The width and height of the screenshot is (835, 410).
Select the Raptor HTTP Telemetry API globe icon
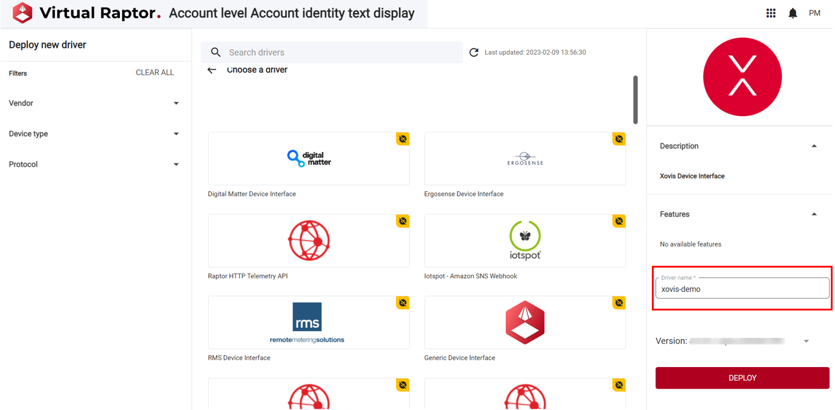tap(308, 240)
